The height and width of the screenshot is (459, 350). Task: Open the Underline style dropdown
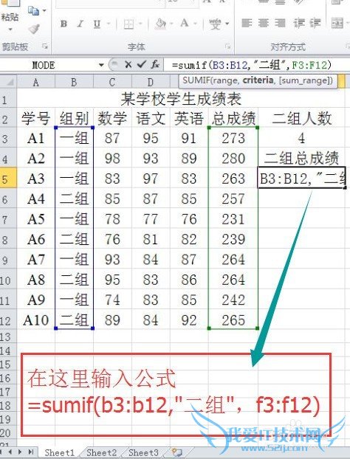click(109, 24)
